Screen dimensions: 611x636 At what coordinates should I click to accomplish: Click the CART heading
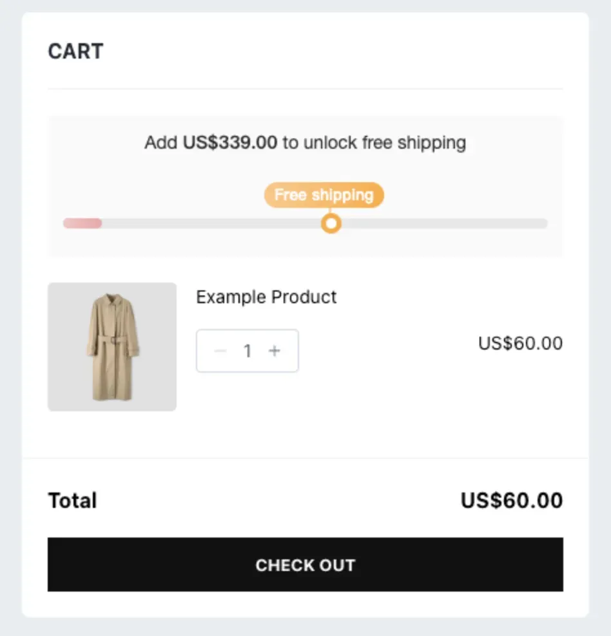coord(75,51)
